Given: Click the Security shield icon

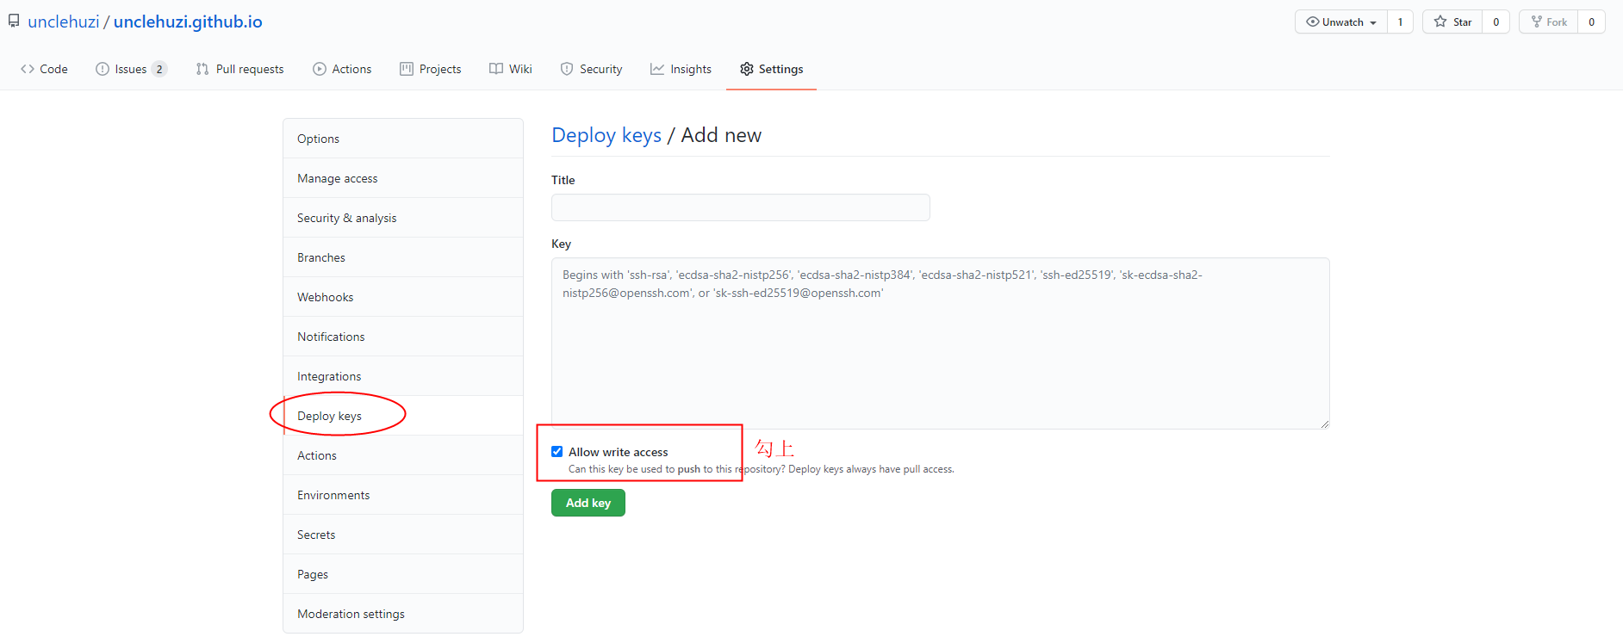Looking at the screenshot, I should point(567,69).
